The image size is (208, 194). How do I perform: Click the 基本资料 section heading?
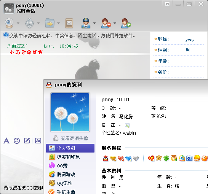111,171
